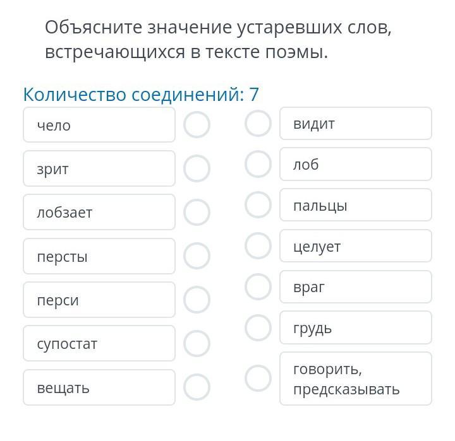
Task: Click the «Количество соединений: 7» label
Action: coord(141,95)
